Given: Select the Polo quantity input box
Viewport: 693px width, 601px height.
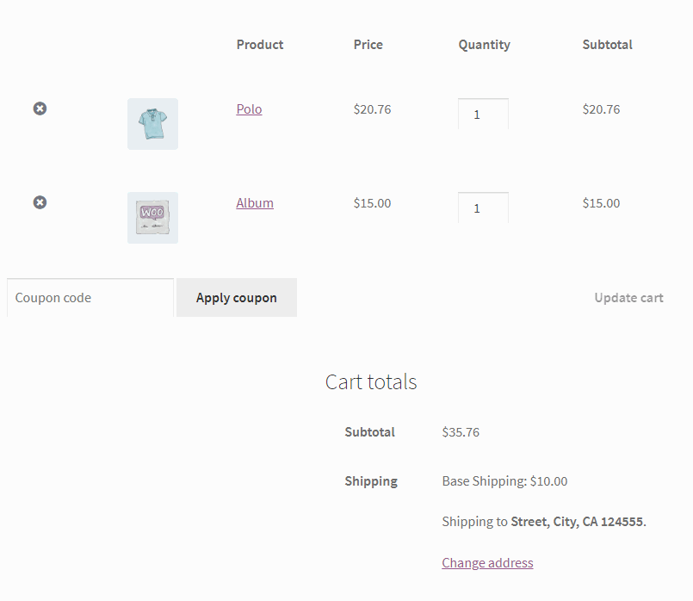Looking at the screenshot, I should pyautogui.click(x=483, y=114).
